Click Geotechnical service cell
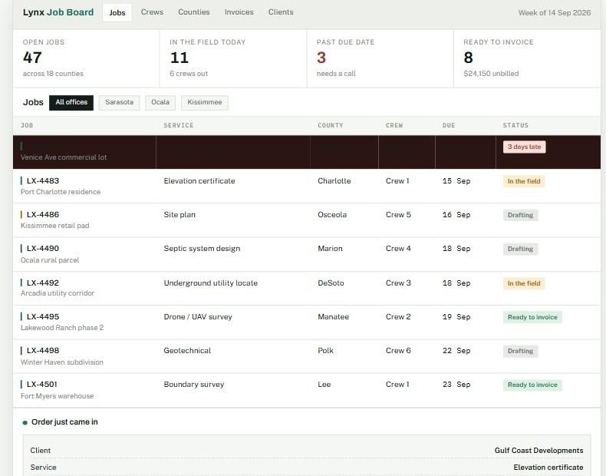The width and height of the screenshot is (606, 476). pos(187,351)
